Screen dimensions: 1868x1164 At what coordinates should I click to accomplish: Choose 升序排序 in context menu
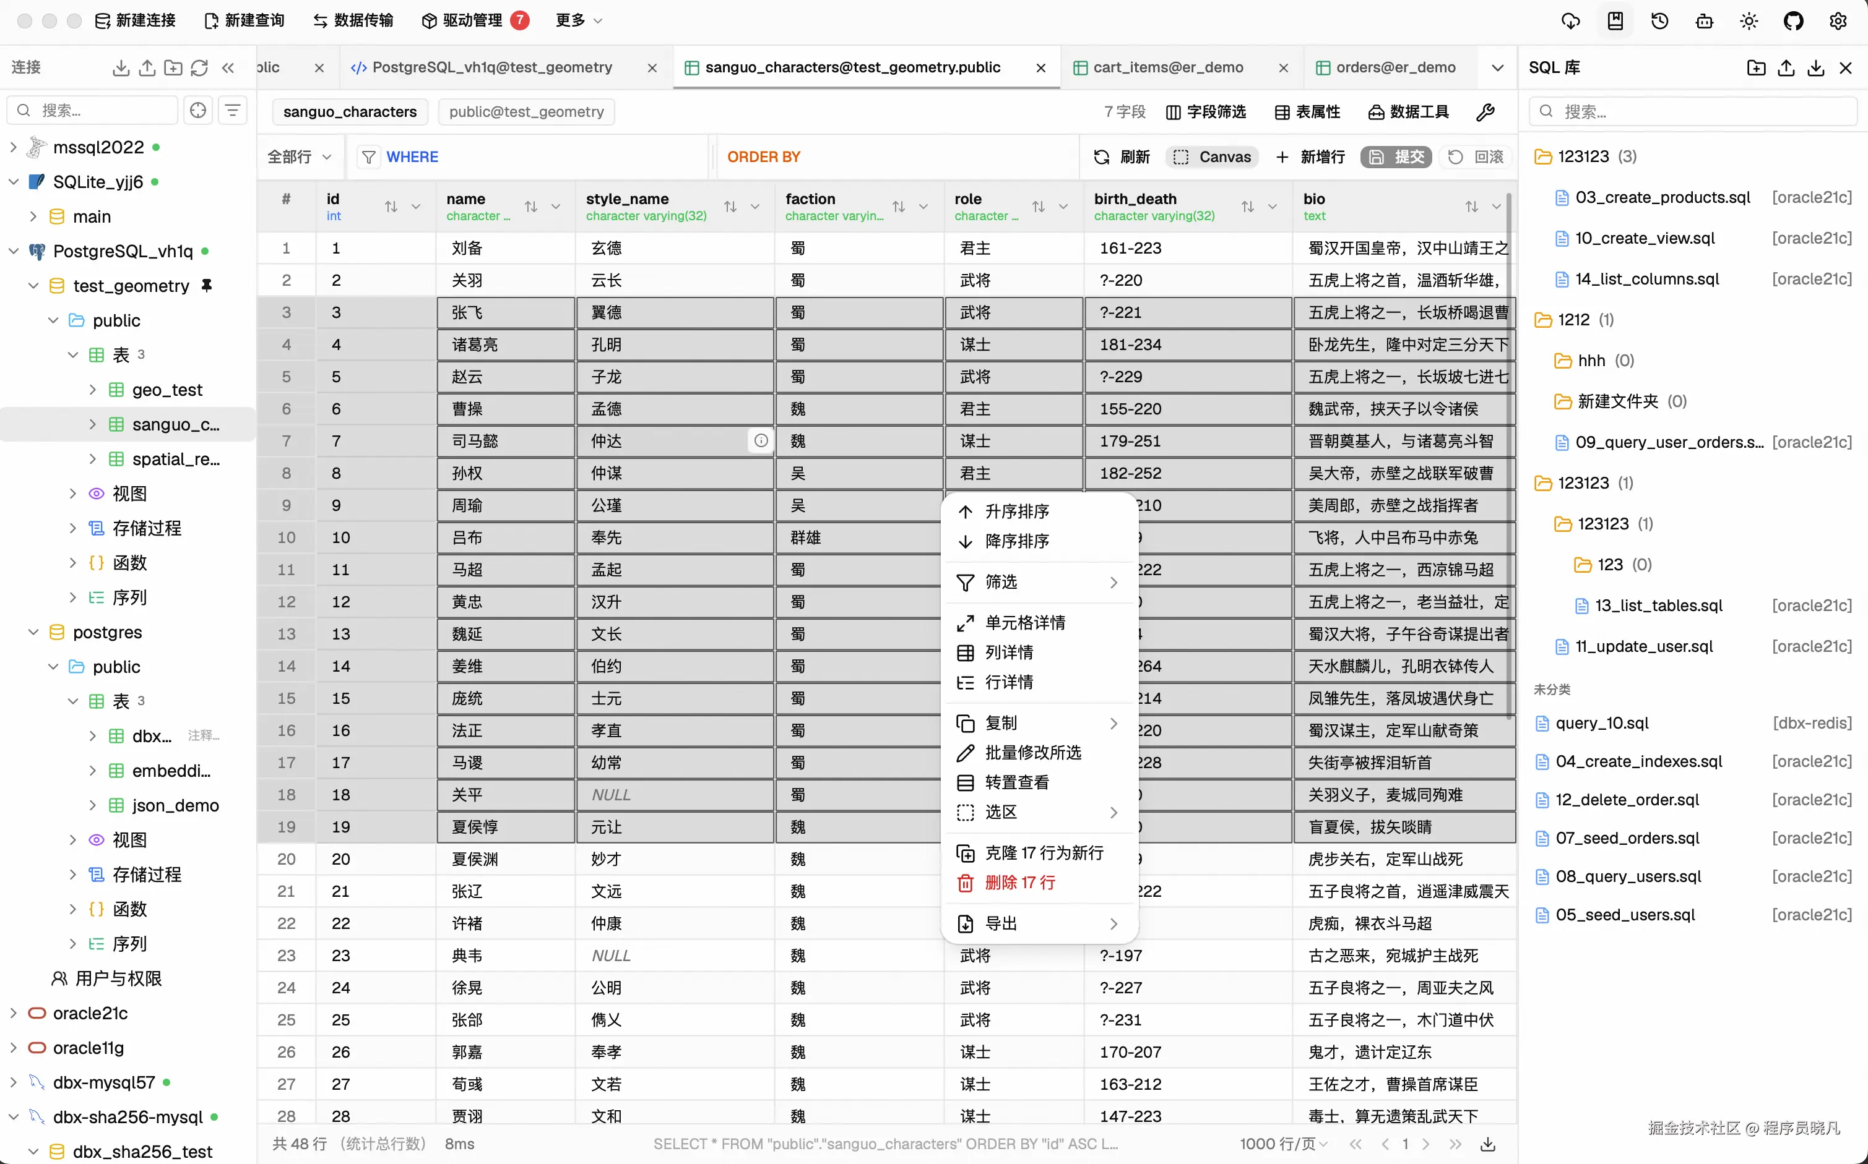1040,512
